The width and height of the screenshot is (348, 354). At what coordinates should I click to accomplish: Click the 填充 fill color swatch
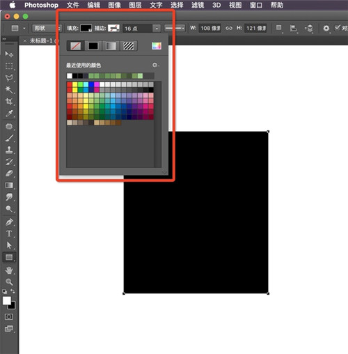pyautogui.click(x=86, y=29)
